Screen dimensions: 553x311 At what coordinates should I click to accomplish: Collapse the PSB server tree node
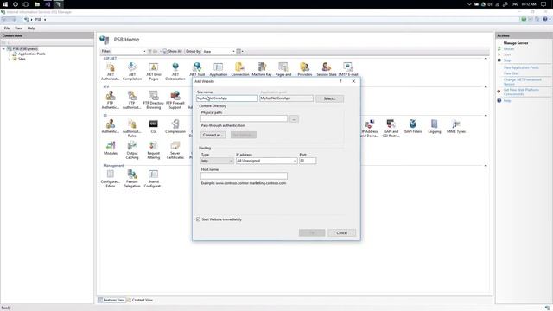[3, 49]
